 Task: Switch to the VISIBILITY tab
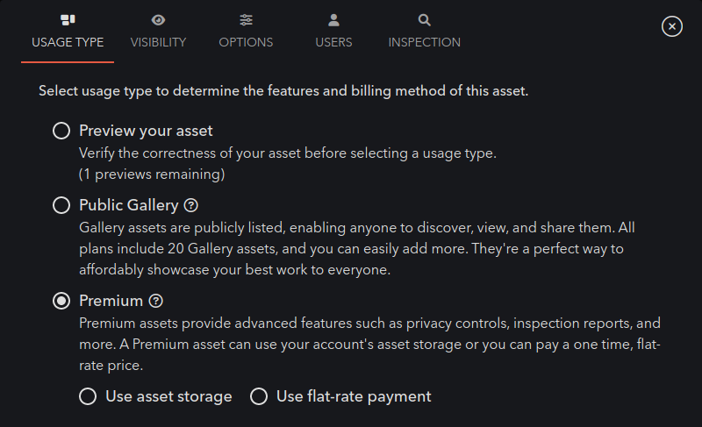pos(158,42)
